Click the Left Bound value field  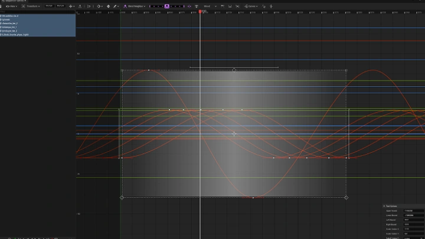(x=414, y=220)
